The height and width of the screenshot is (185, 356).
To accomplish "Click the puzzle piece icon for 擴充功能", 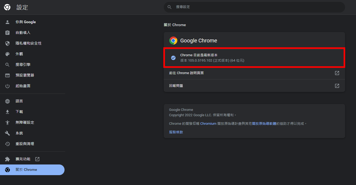I will 7,159.
